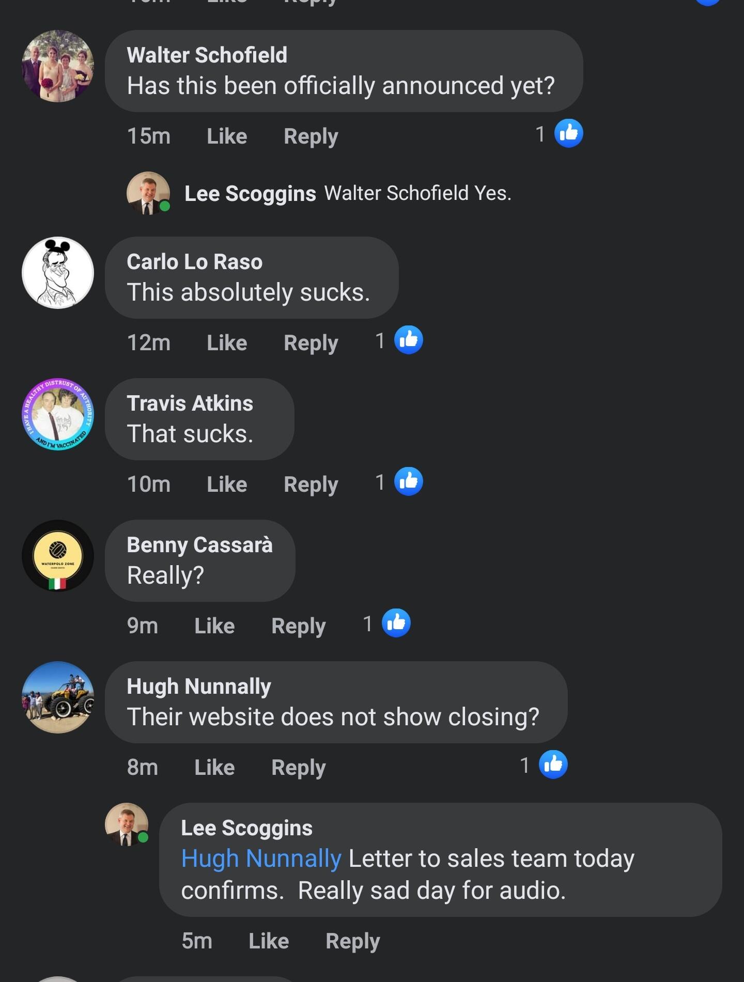Viewport: 744px width, 982px height.
Task: Like Lee Scoggins' "sad day for audio" reply
Action: (268, 941)
